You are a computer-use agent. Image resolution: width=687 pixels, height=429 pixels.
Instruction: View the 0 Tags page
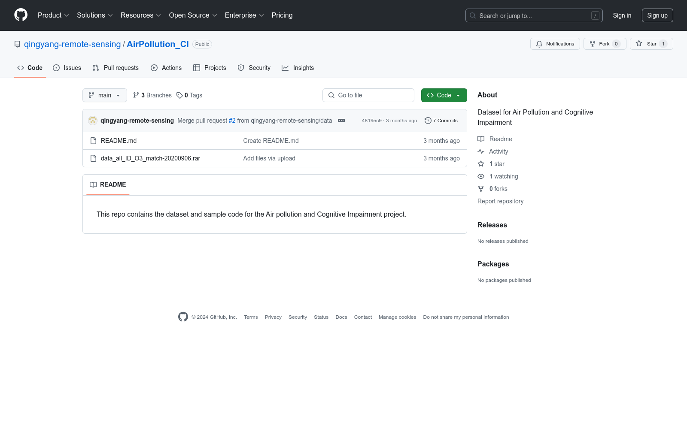189,95
